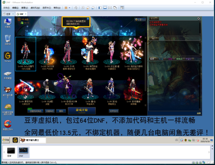Open the WeGame desktop icon
The image size is (215, 165).
tap(8, 56)
